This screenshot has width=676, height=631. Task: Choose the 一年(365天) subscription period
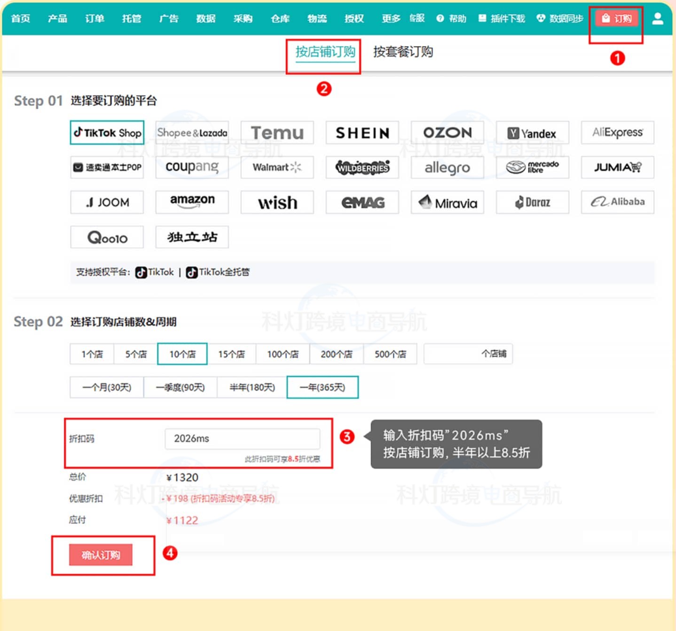tap(322, 387)
